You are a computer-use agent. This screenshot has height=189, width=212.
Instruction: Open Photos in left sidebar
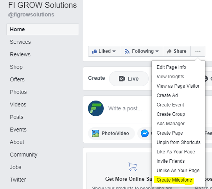click(x=18, y=92)
